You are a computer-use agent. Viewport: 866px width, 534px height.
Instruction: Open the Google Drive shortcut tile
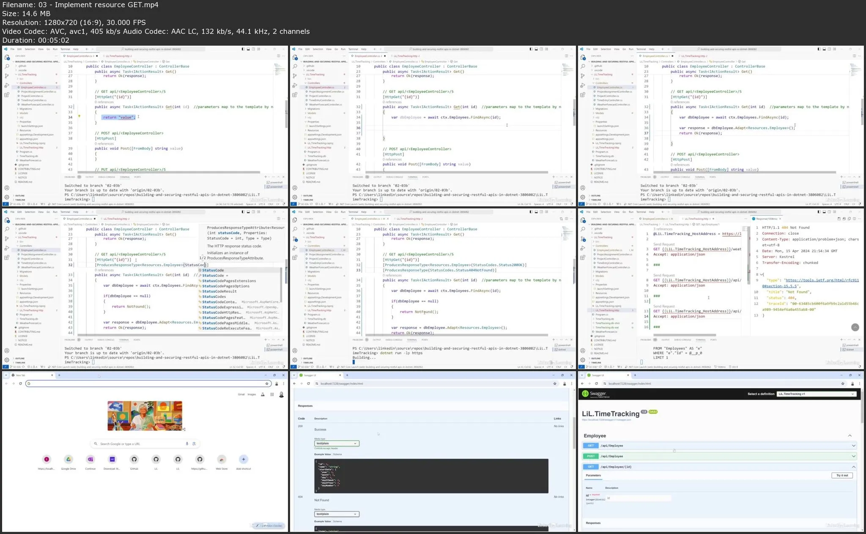tap(69, 460)
